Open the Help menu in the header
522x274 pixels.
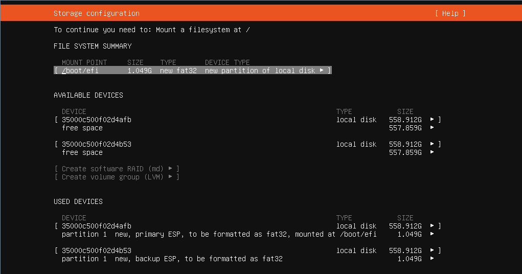[x=450, y=13]
